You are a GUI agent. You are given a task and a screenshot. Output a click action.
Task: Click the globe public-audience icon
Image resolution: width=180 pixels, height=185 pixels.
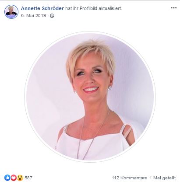(x=52, y=16)
